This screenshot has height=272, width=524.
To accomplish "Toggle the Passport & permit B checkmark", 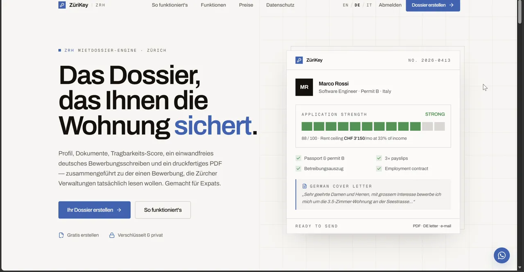I will click(298, 158).
